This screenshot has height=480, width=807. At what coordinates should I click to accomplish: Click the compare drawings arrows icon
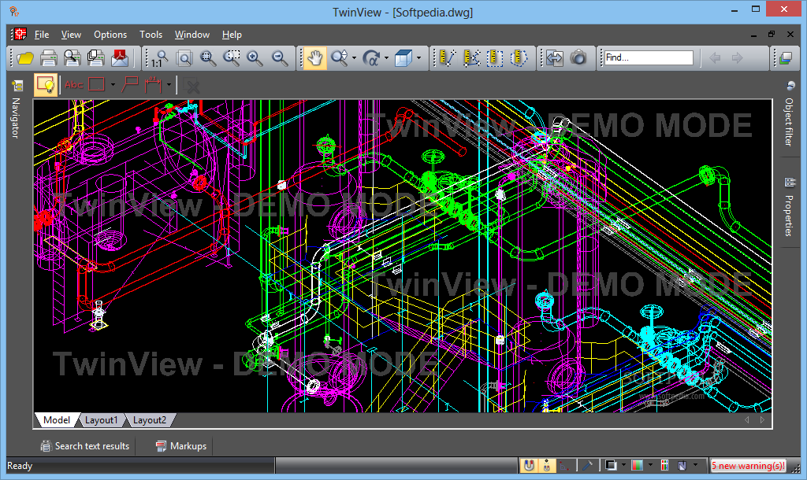[x=555, y=58]
